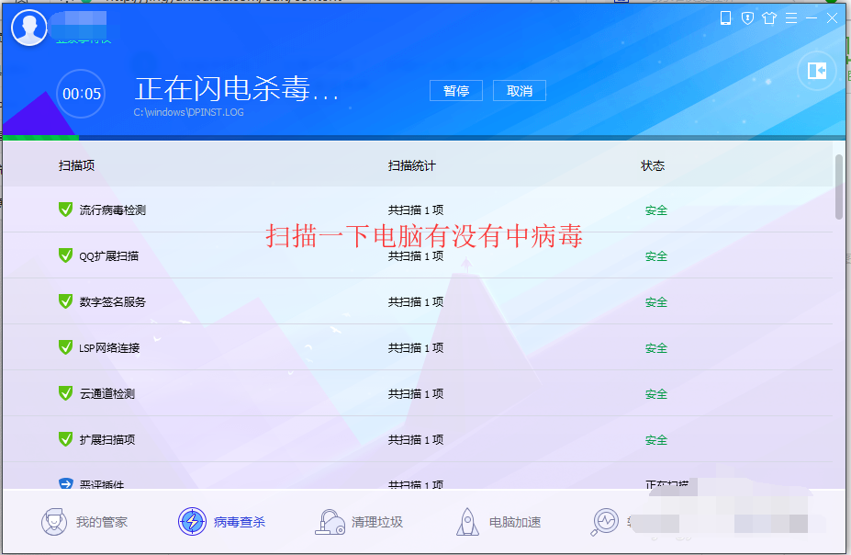Screen dimensions: 851x555
Task: Click the 电脑加速 rocket icon
Action: click(467, 522)
